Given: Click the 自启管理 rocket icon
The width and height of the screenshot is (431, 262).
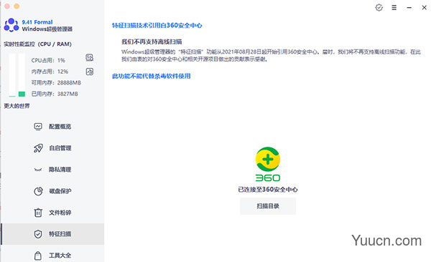Looking at the screenshot, I should 38,148.
